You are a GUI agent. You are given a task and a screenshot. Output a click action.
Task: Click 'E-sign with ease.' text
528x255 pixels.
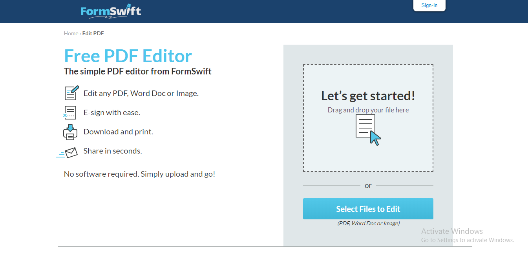(112, 112)
